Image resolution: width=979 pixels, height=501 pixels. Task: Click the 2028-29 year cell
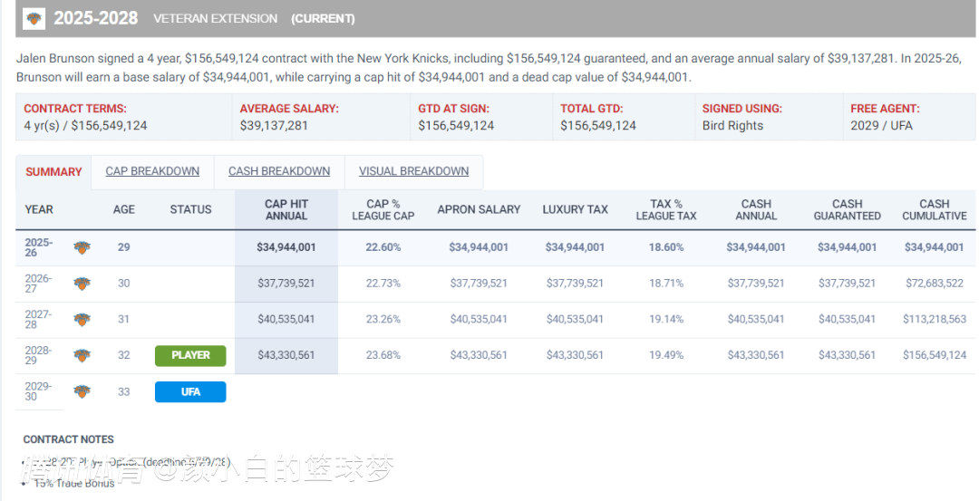point(38,355)
